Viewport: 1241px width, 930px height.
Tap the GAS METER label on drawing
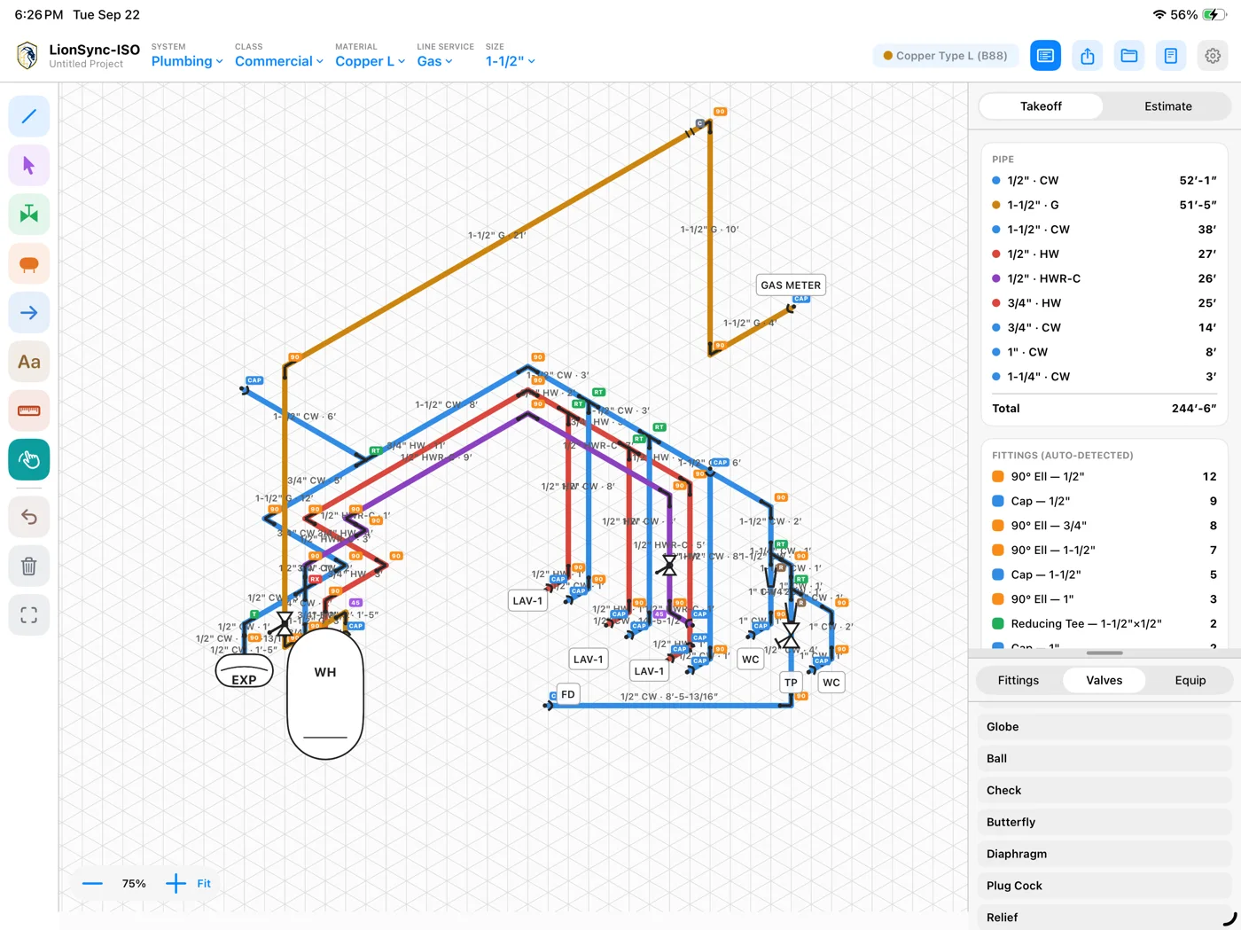(791, 285)
